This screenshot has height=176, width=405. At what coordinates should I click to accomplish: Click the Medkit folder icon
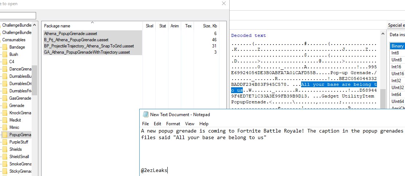5,120
